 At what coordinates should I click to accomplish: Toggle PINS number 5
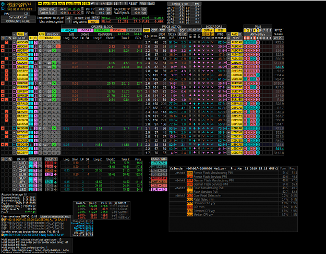click(258, 30)
